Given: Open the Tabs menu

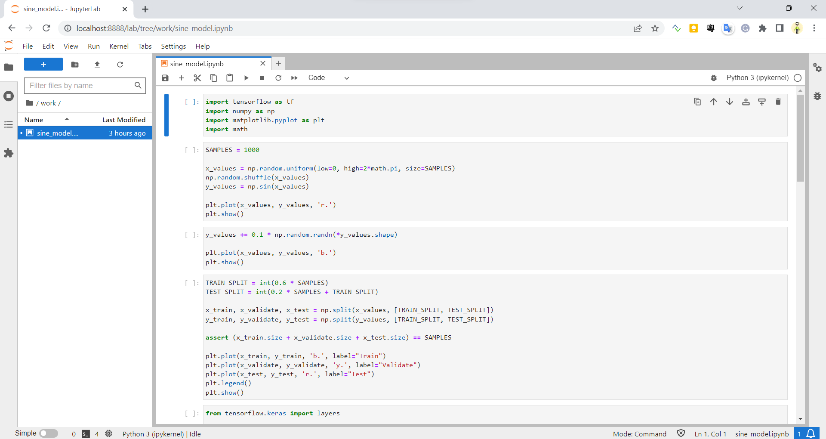Looking at the screenshot, I should click(145, 46).
